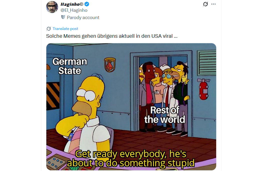Open the three-dot More options menu

click(213, 4)
